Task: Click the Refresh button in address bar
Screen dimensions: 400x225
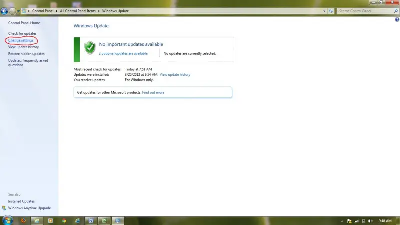Action: tap(331, 11)
